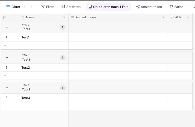
Task: Click the Test1 group header label
Action: [x=26, y=29]
